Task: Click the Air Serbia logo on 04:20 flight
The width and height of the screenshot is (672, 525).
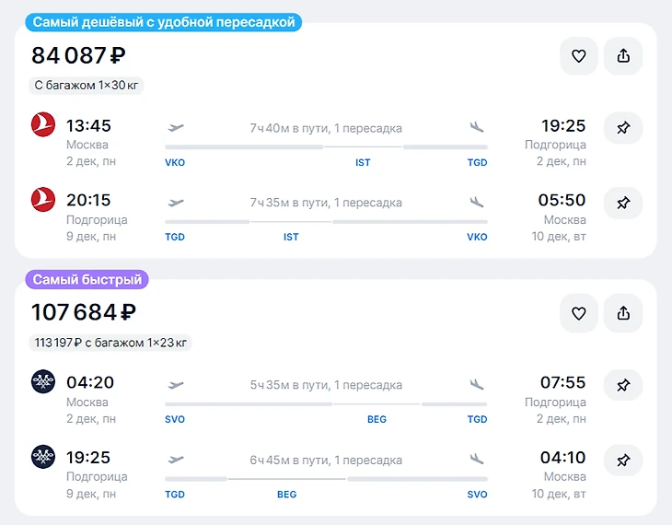Action: (43, 382)
